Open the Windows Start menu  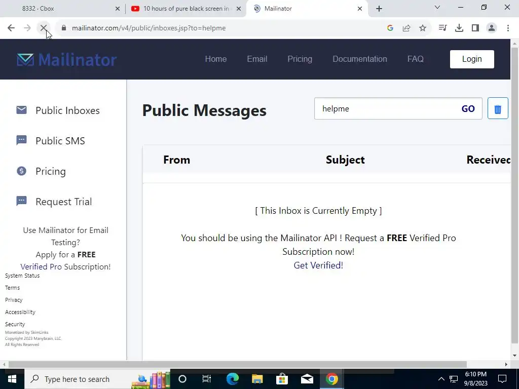(12, 379)
